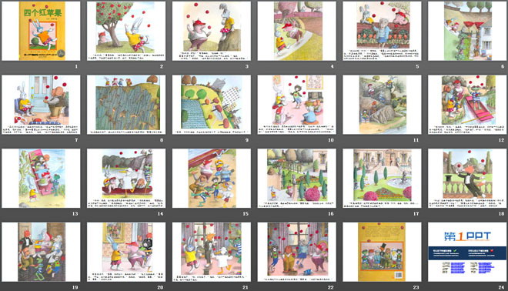Select slide 6 thumbnail
Image resolution: width=508 pixels, height=291 pixels.
[x=467, y=31]
